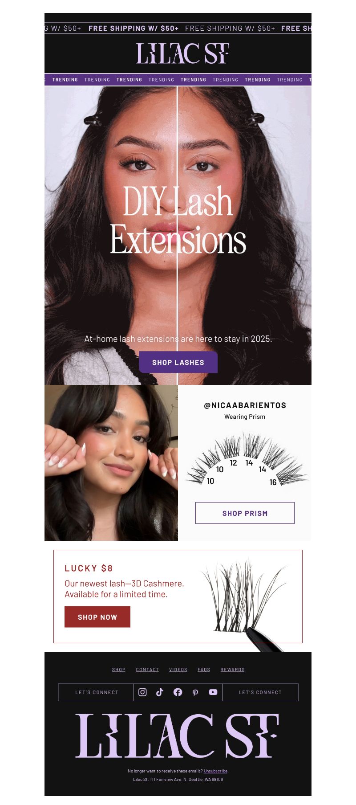Click the @NICAABARIENTOS selfie photo
The image size is (356, 805).
[111, 463]
